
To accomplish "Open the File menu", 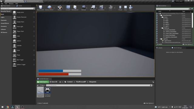I will pyautogui.click(x=2, y=4).
